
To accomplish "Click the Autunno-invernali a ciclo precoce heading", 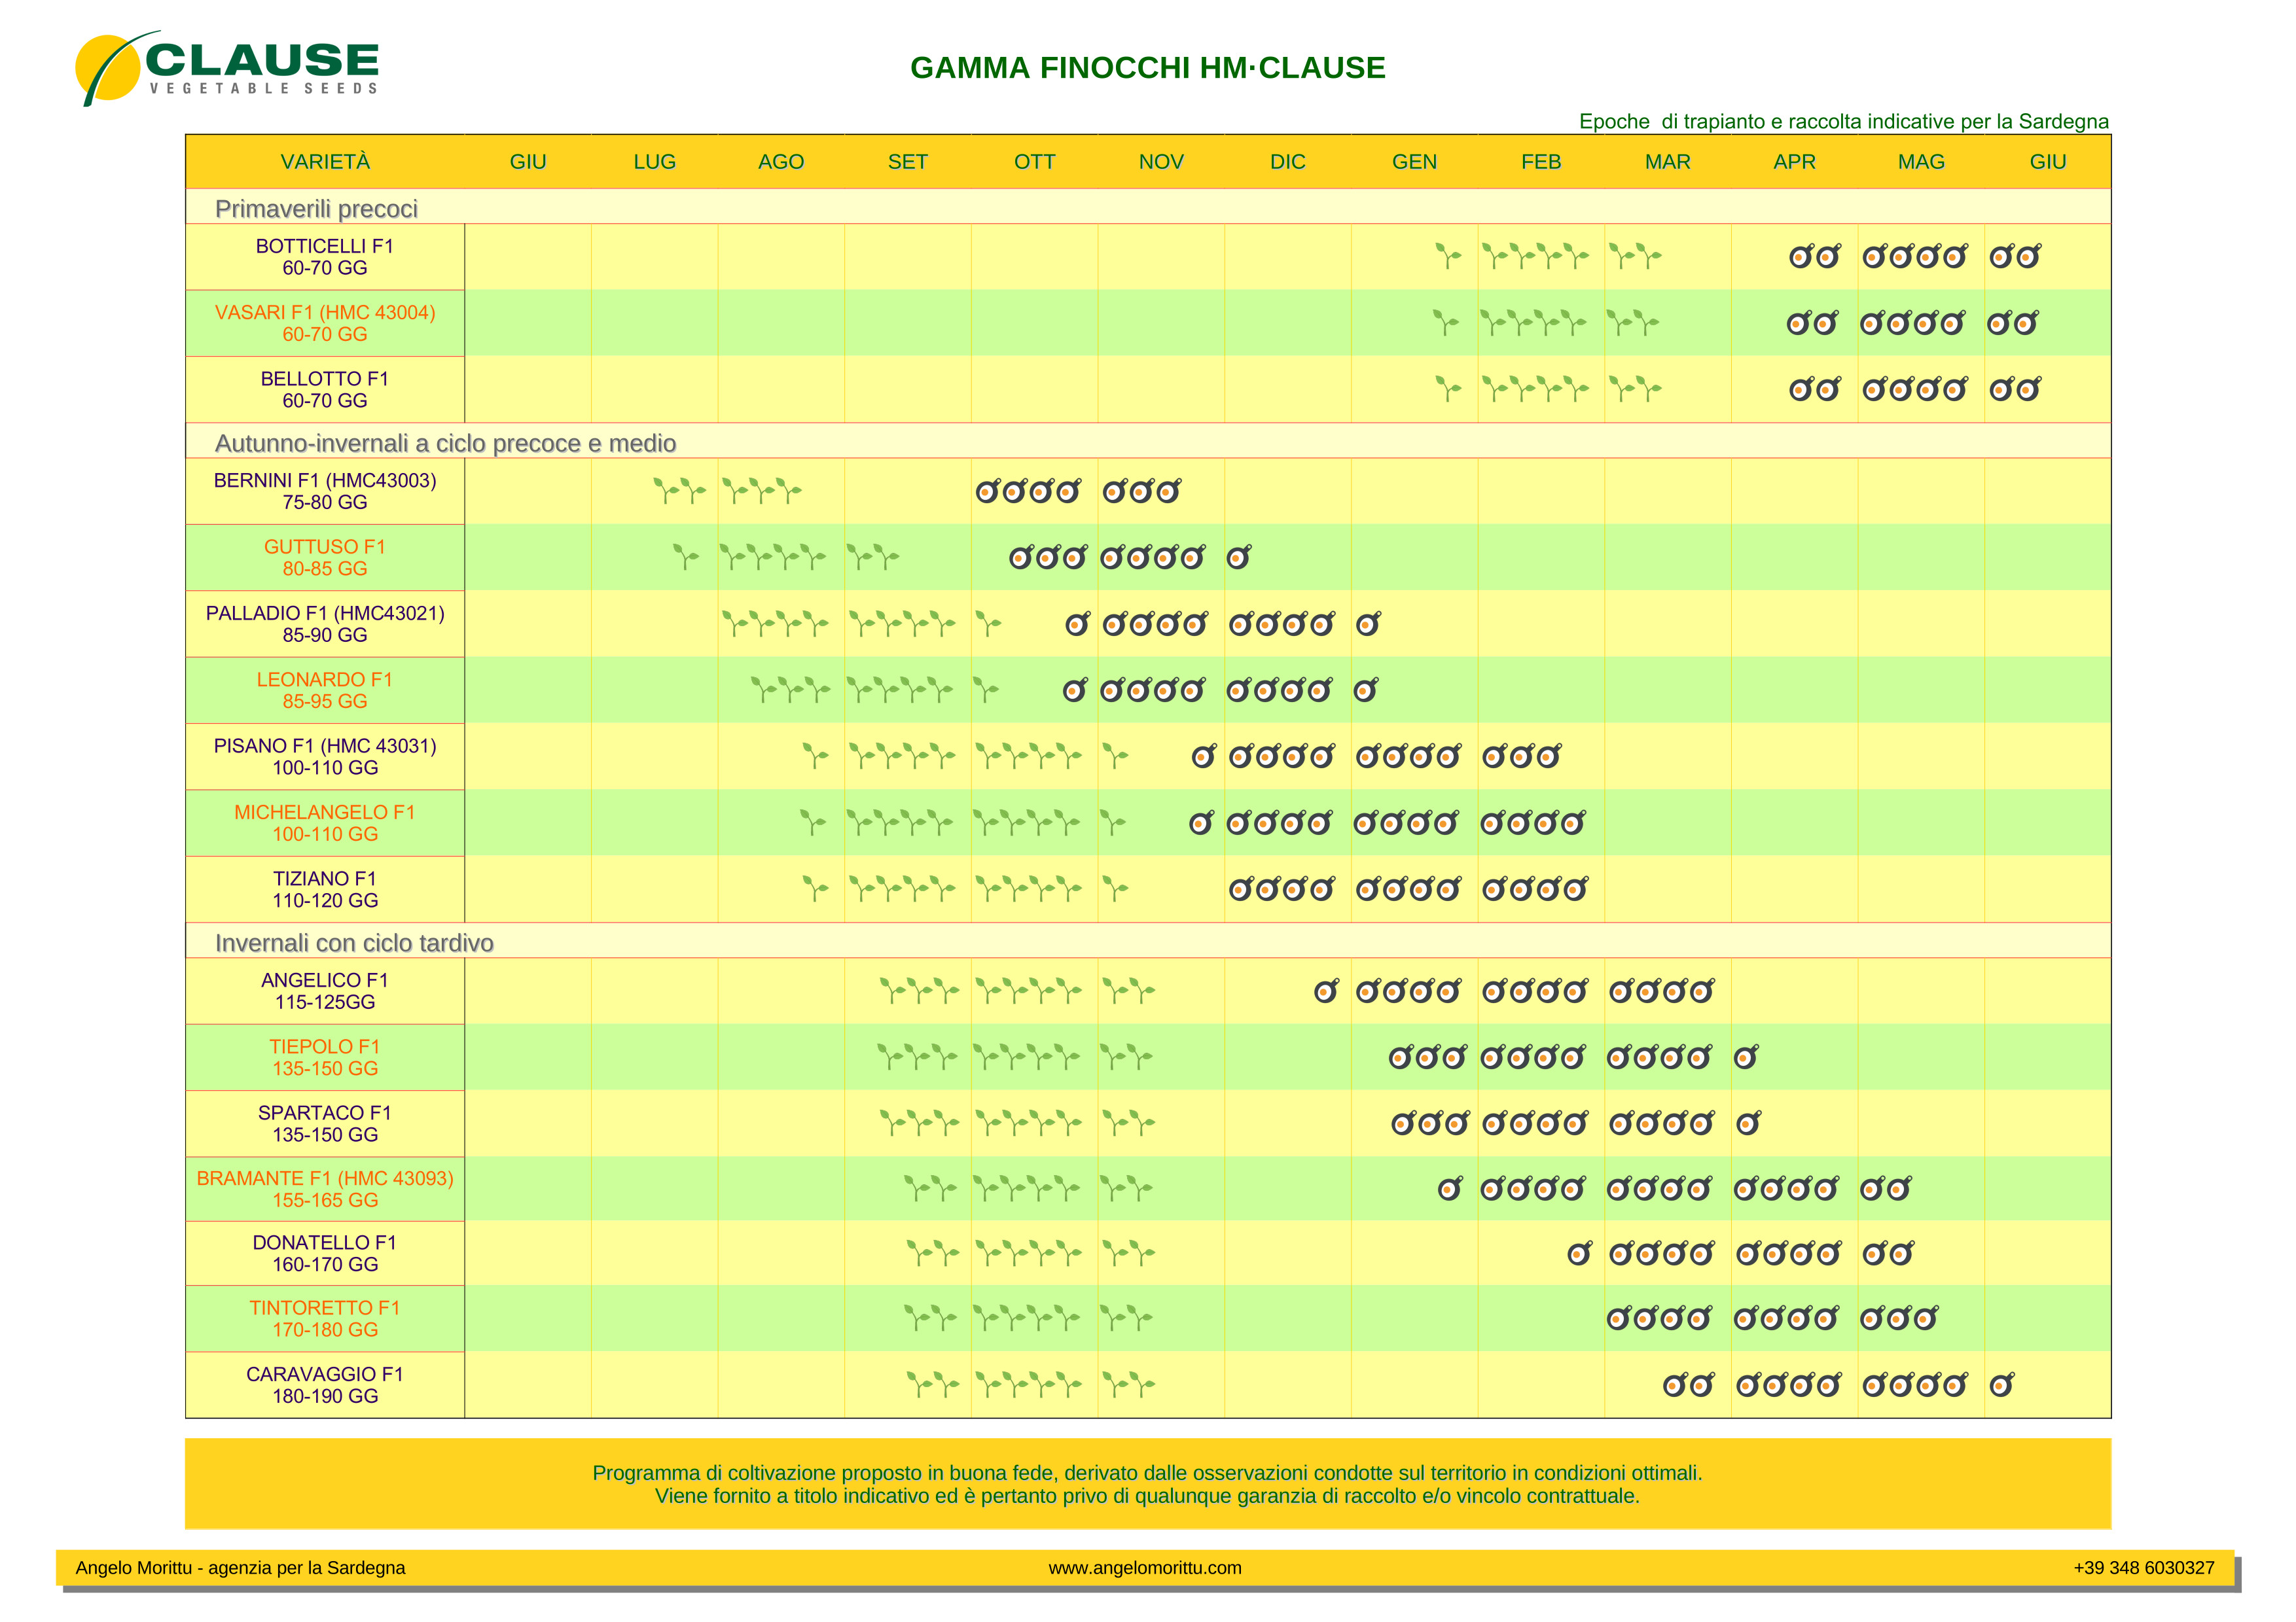I will tap(445, 443).
